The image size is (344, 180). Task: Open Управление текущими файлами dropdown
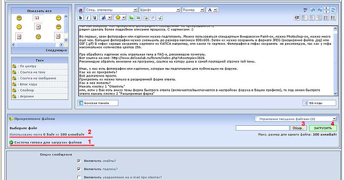[295, 118]
